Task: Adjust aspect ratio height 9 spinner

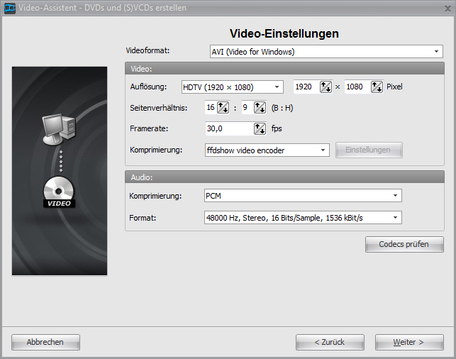Action: (260, 108)
